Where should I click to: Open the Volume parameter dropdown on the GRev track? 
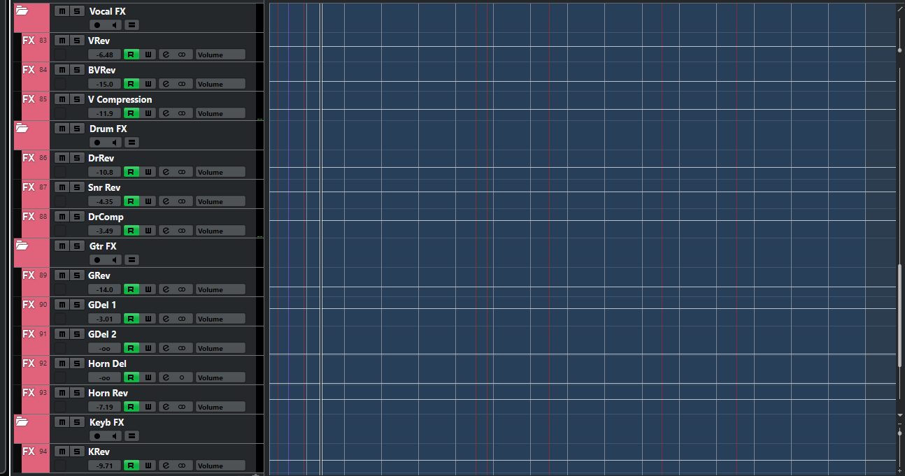[x=220, y=289]
